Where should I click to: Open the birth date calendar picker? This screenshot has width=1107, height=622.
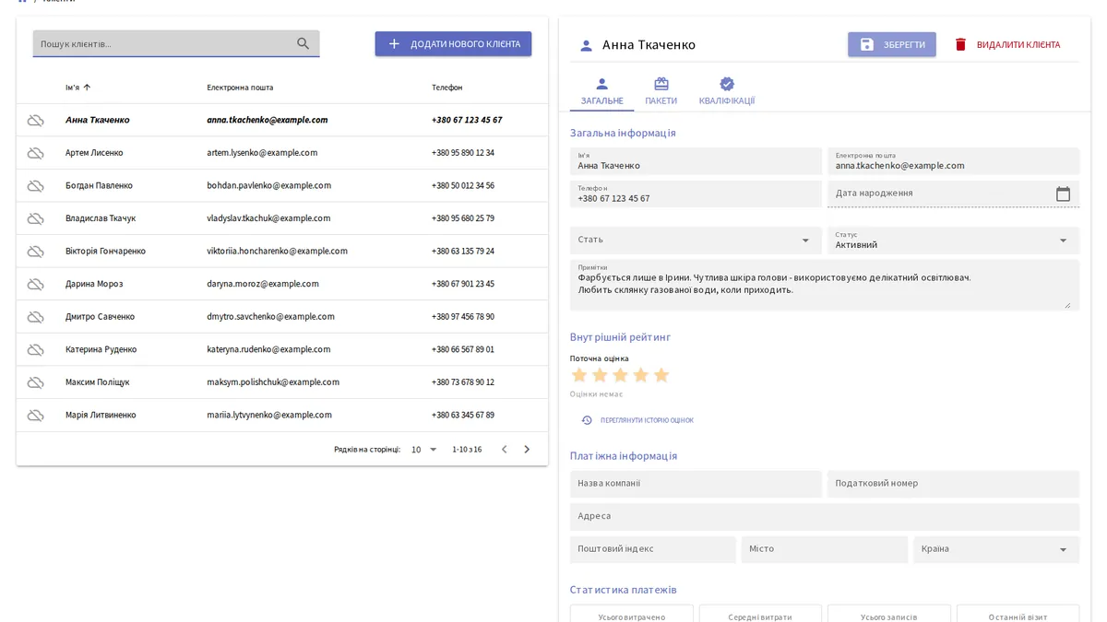tap(1063, 194)
